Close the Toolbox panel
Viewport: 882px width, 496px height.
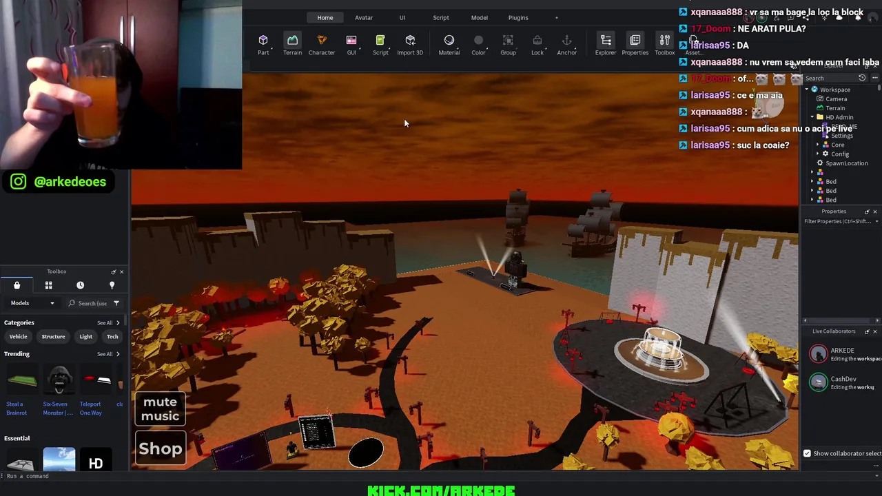[121, 271]
